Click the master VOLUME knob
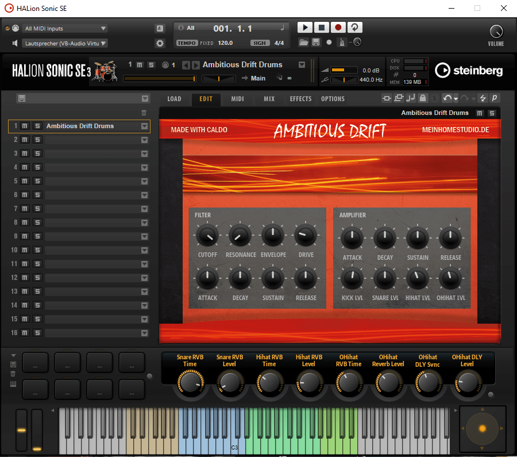517x457 pixels. click(x=496, y=32)
